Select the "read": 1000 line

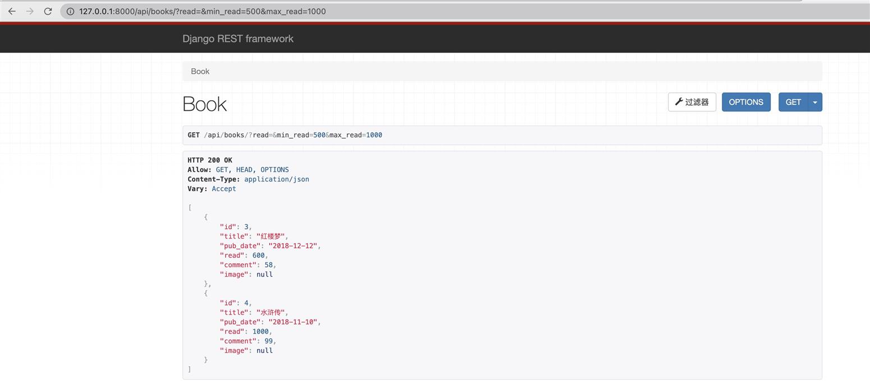coord(246,331)
